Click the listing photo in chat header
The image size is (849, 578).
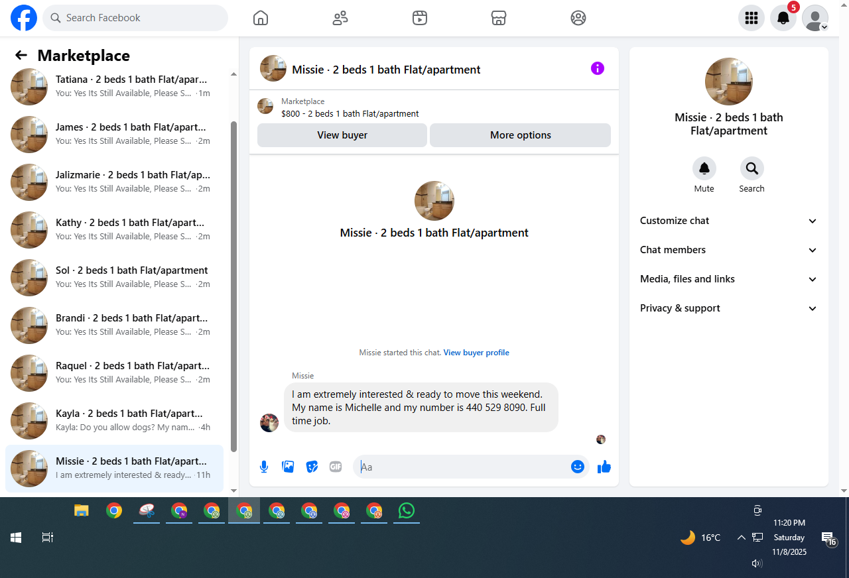(273, 68)
